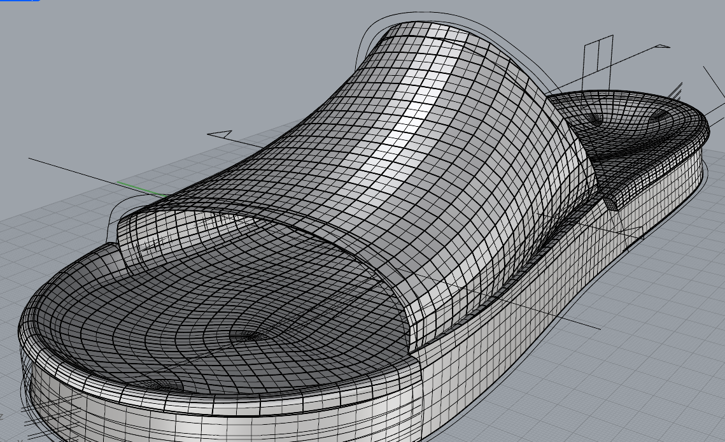
Task: Select the rectangular frame curve above the heel
Action: click(x=598, y=62)
